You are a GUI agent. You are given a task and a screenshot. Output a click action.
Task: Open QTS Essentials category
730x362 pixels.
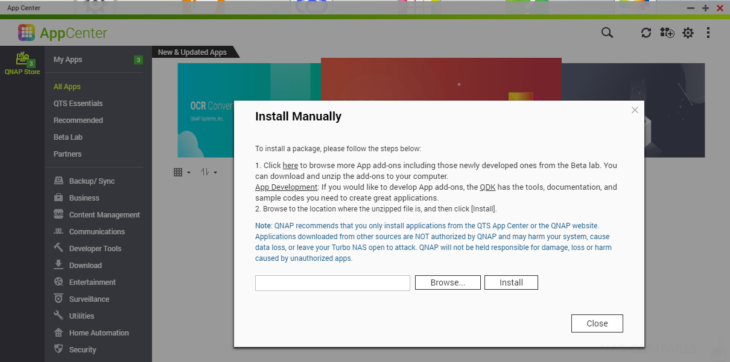78,104
